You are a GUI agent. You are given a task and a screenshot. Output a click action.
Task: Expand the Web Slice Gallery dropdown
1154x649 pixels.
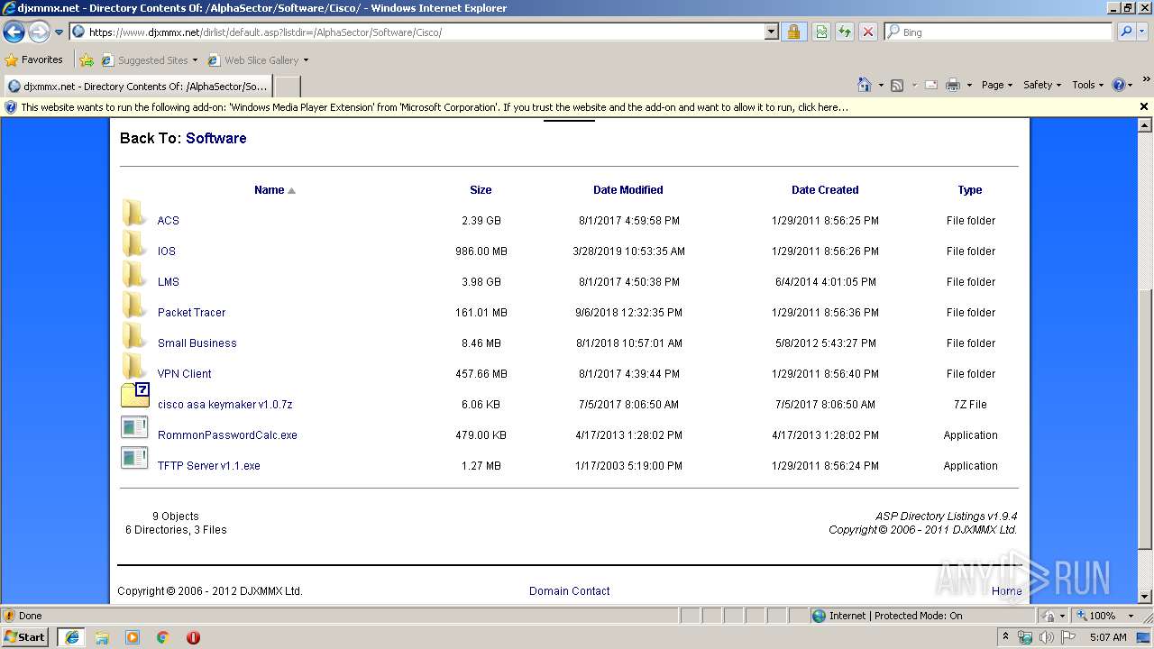306,60
